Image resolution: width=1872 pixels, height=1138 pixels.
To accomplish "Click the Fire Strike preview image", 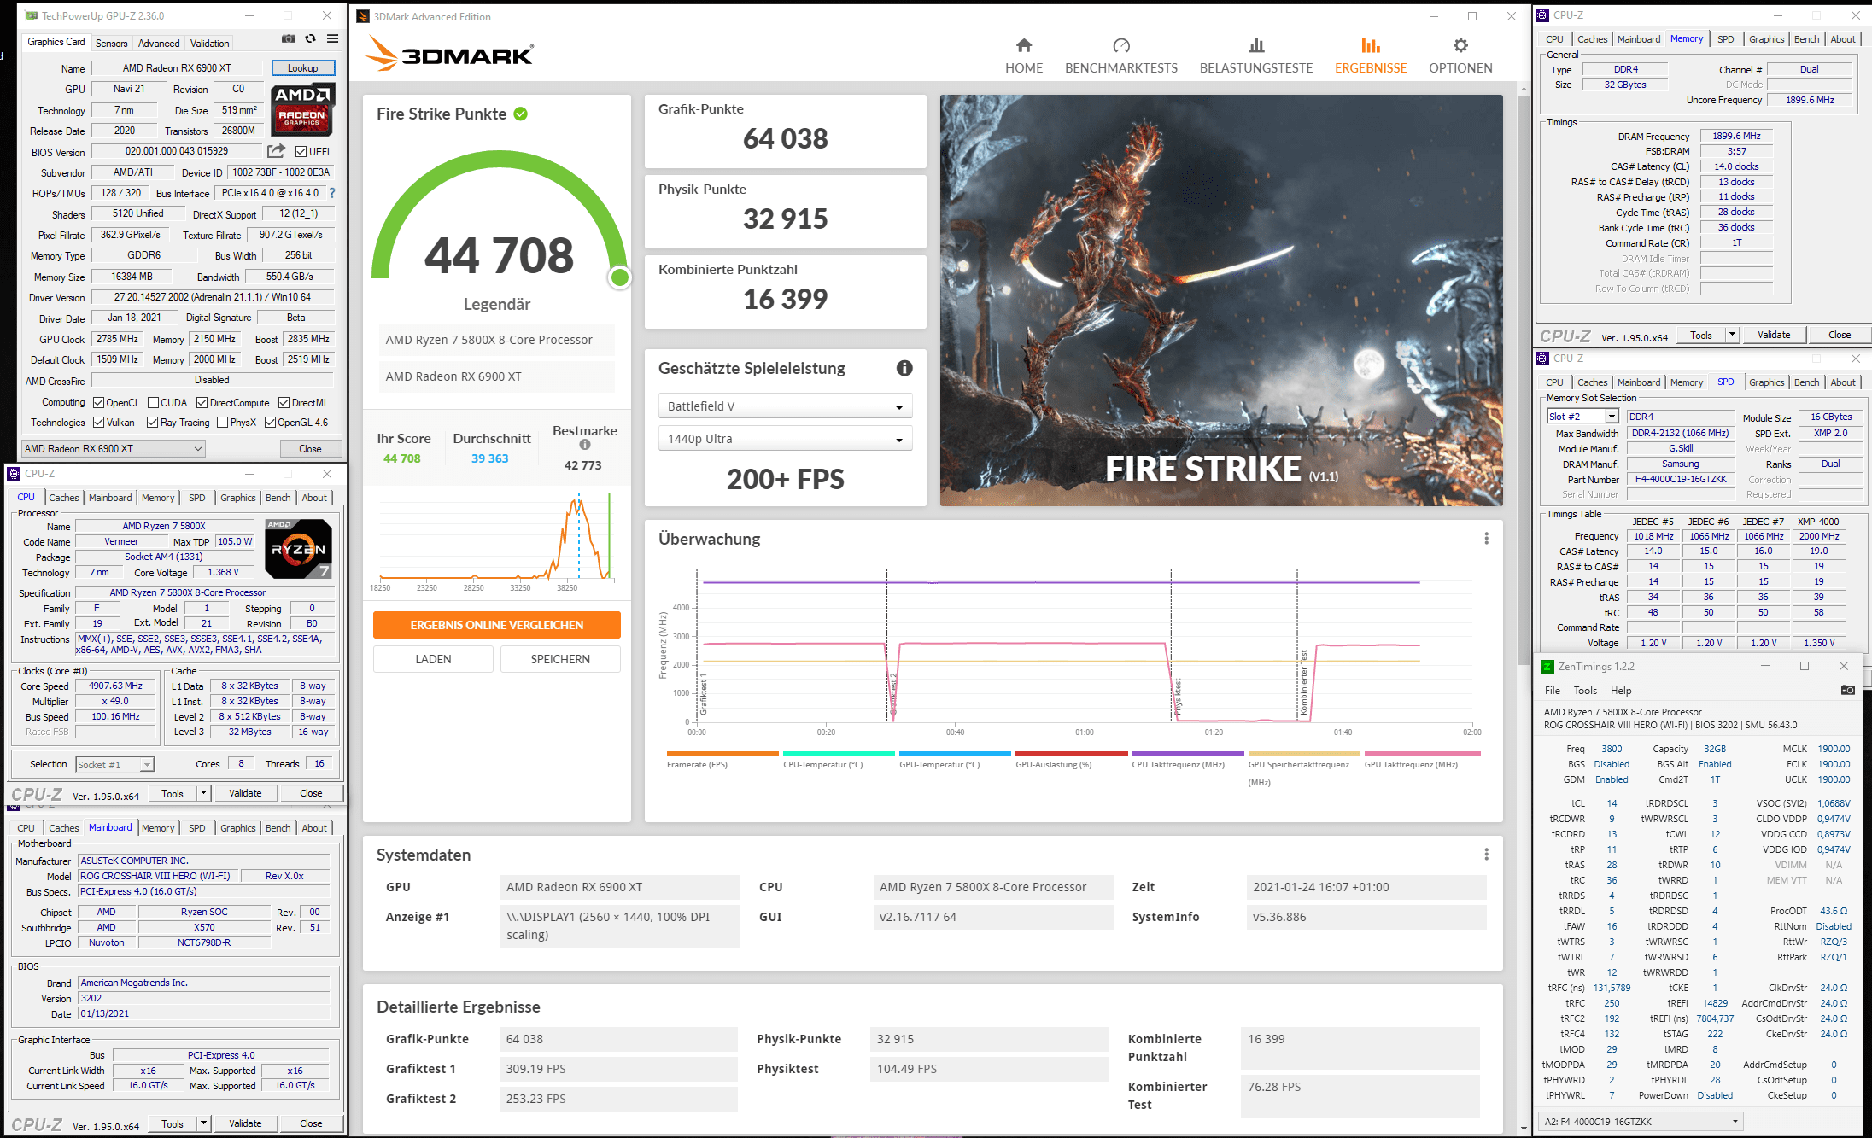I will point(1221,301).
